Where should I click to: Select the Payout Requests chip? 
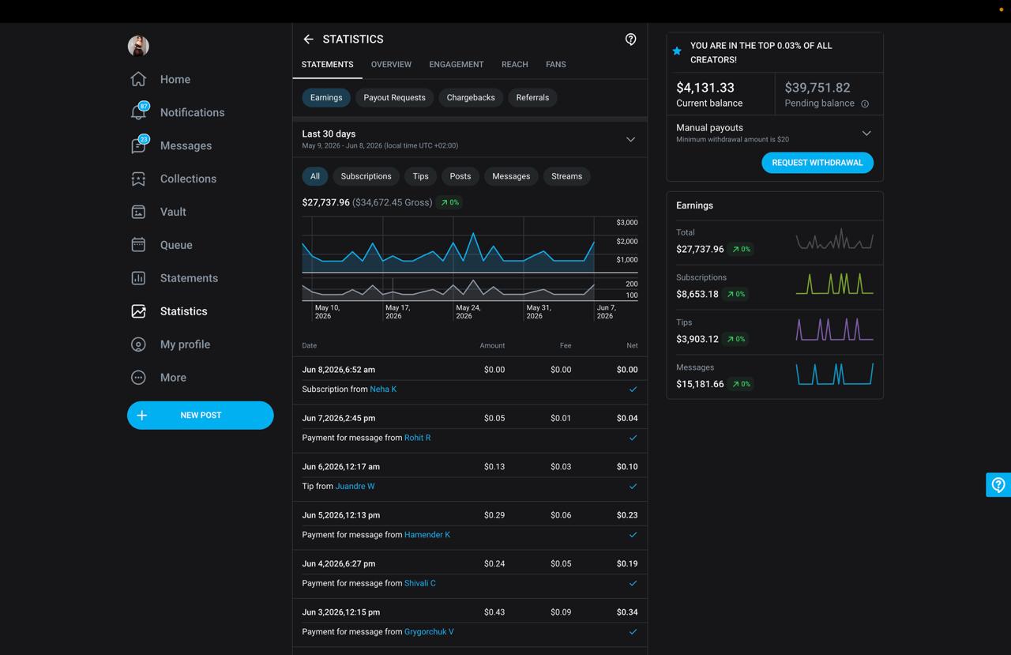pos(394,98)
